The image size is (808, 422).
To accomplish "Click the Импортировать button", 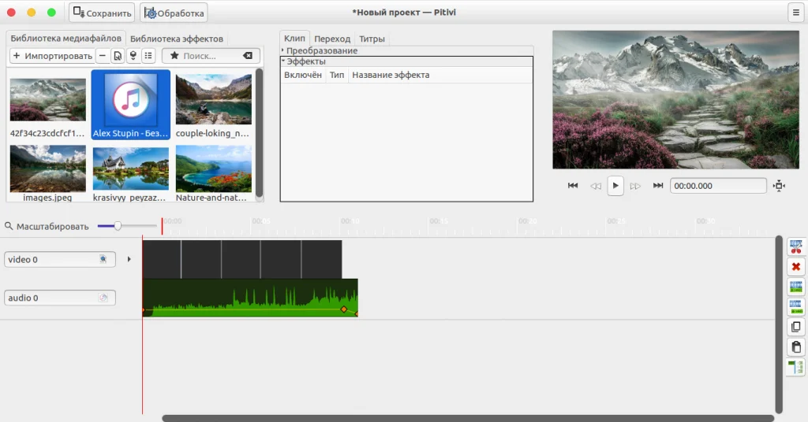I will tap(52, 56).
